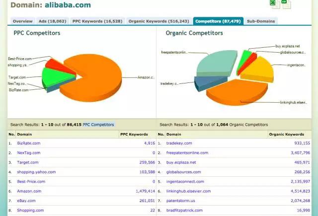
Task: Go to the Sub-Domains tab
Action: pyautogui.click(x=261, y=21)
